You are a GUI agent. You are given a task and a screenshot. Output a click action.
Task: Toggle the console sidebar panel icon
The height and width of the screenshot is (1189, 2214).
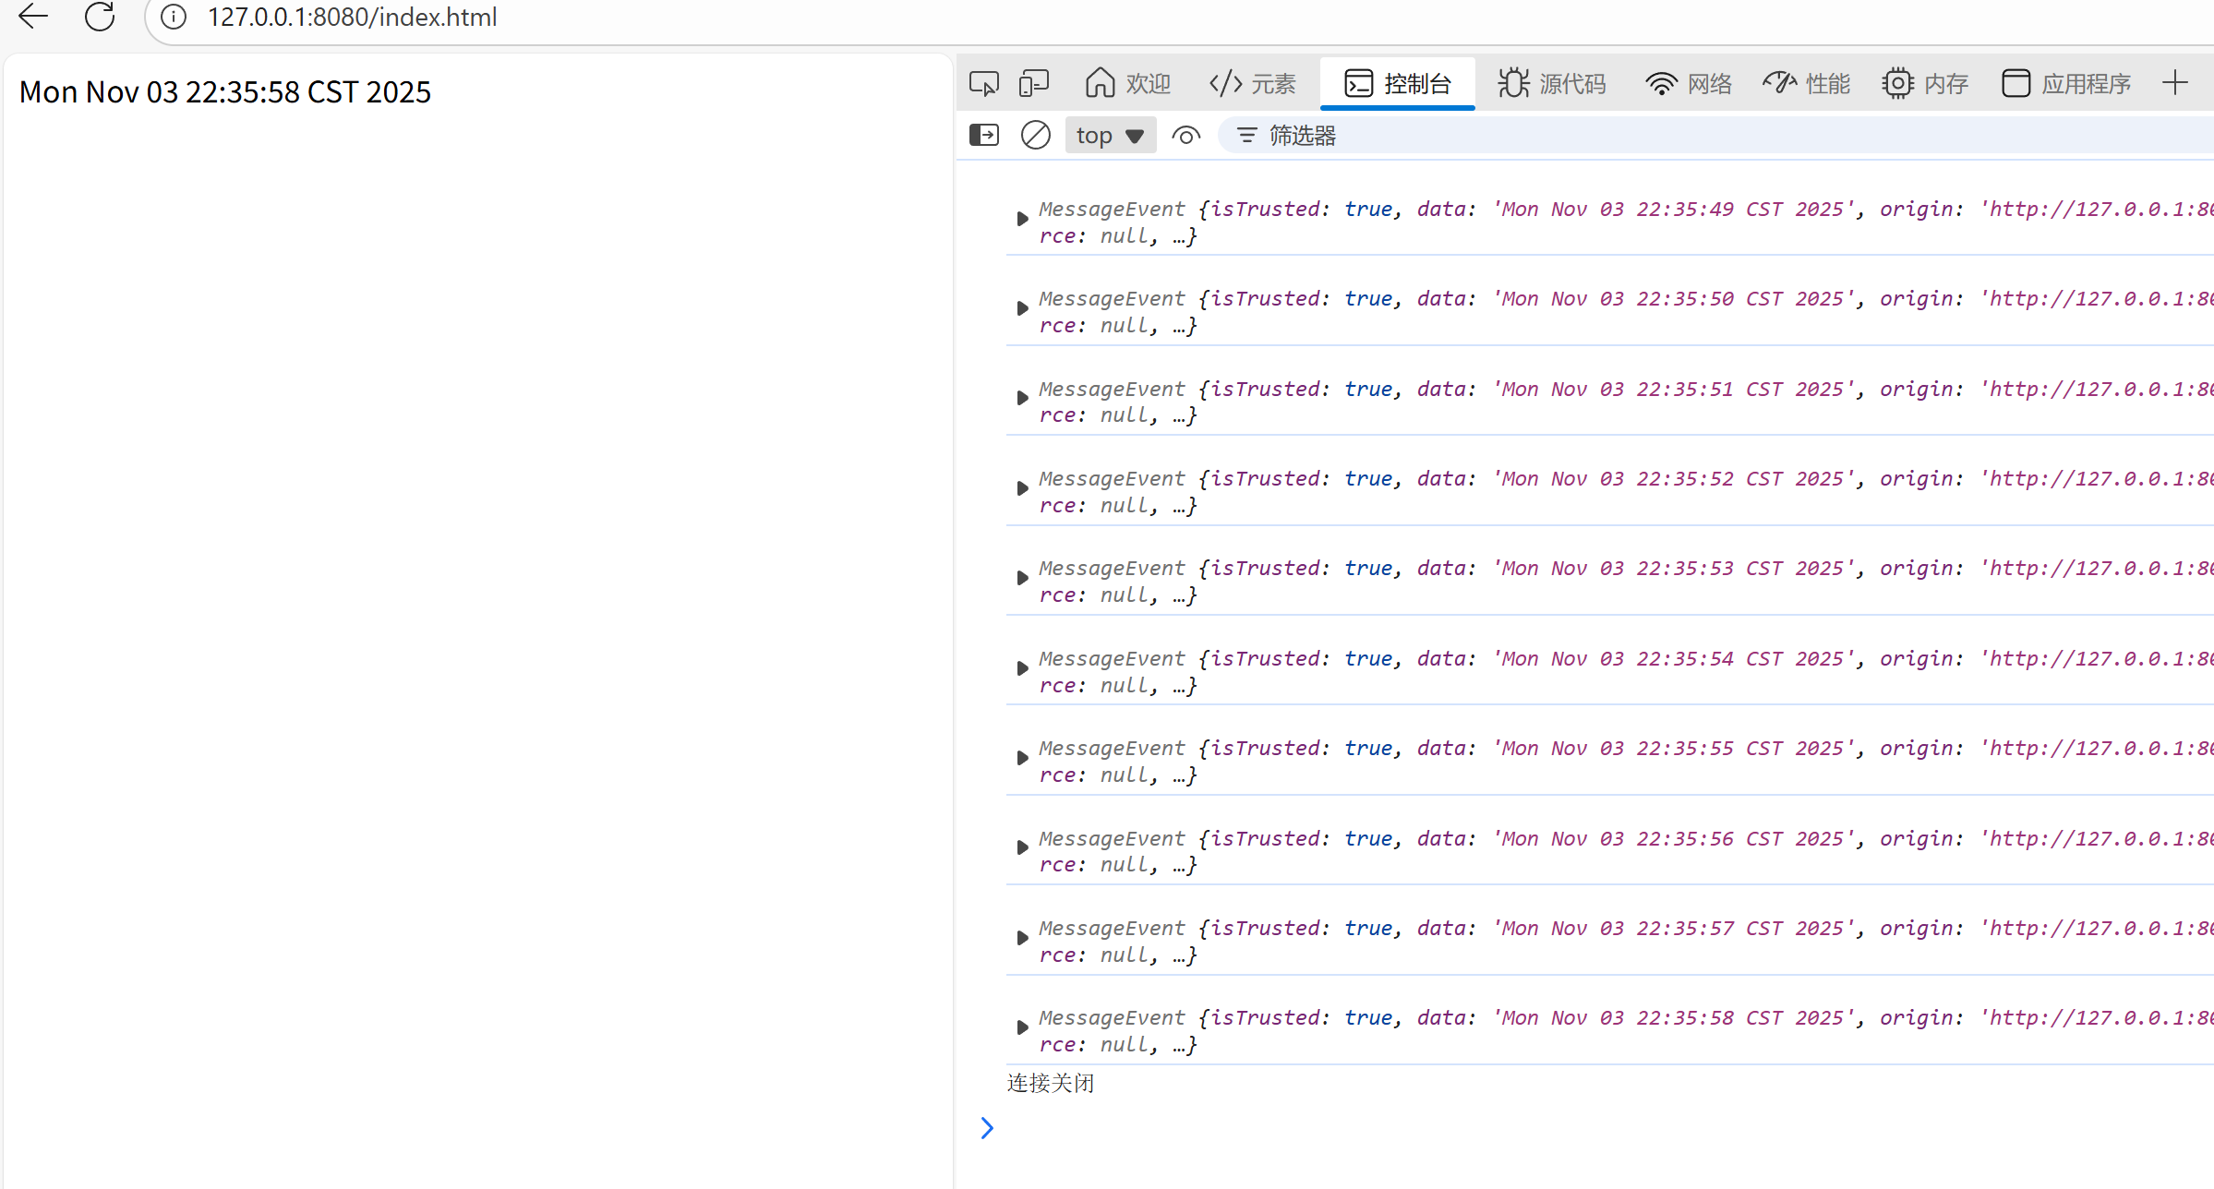[983, 136]
